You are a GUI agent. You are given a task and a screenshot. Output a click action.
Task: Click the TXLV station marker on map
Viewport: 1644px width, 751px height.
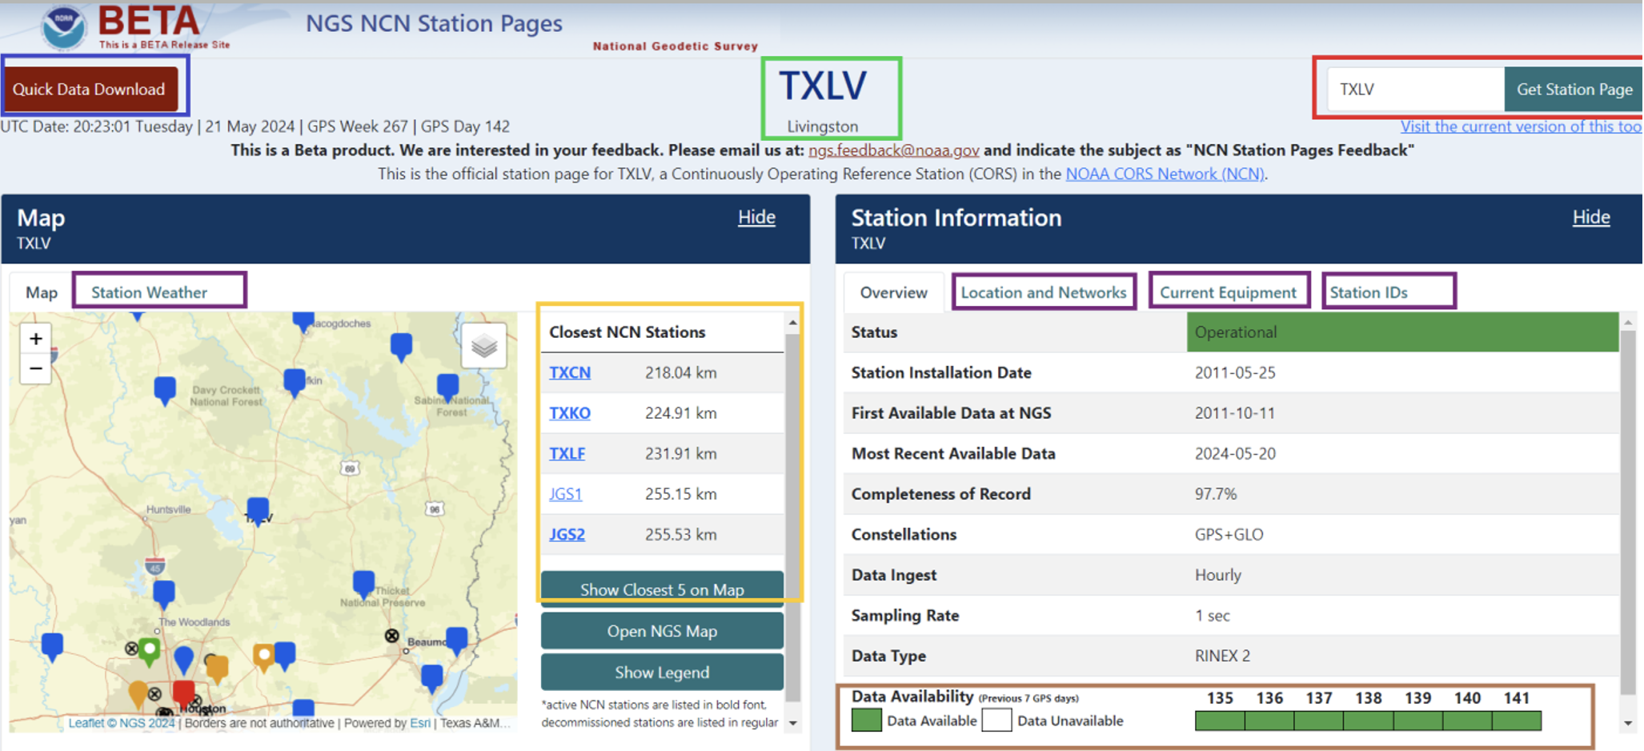258,509
